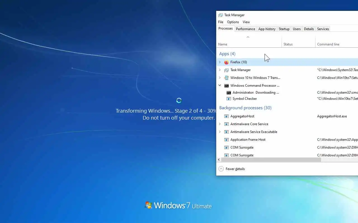Select the Firefox (10) row text

point(239,62)
